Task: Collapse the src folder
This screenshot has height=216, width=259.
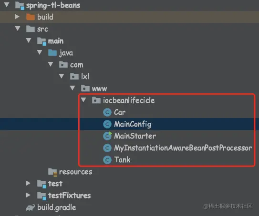Action: [18, 29]
